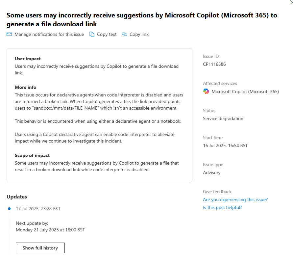Click the blue timeline dot under Updates
This screenshot has height=262, width=293.
pos(9,209)
